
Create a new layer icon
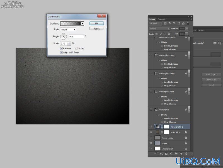click(181, 154)
